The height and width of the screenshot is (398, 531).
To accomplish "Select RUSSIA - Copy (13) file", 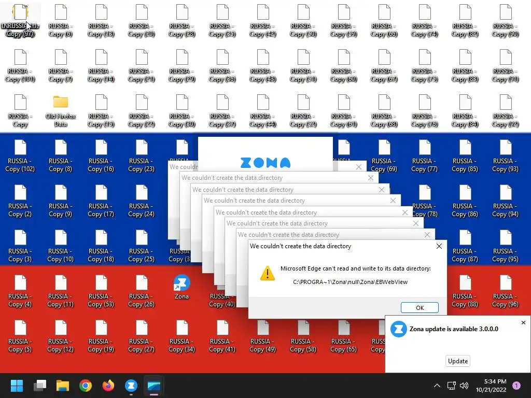I will (x=101, y=21).
